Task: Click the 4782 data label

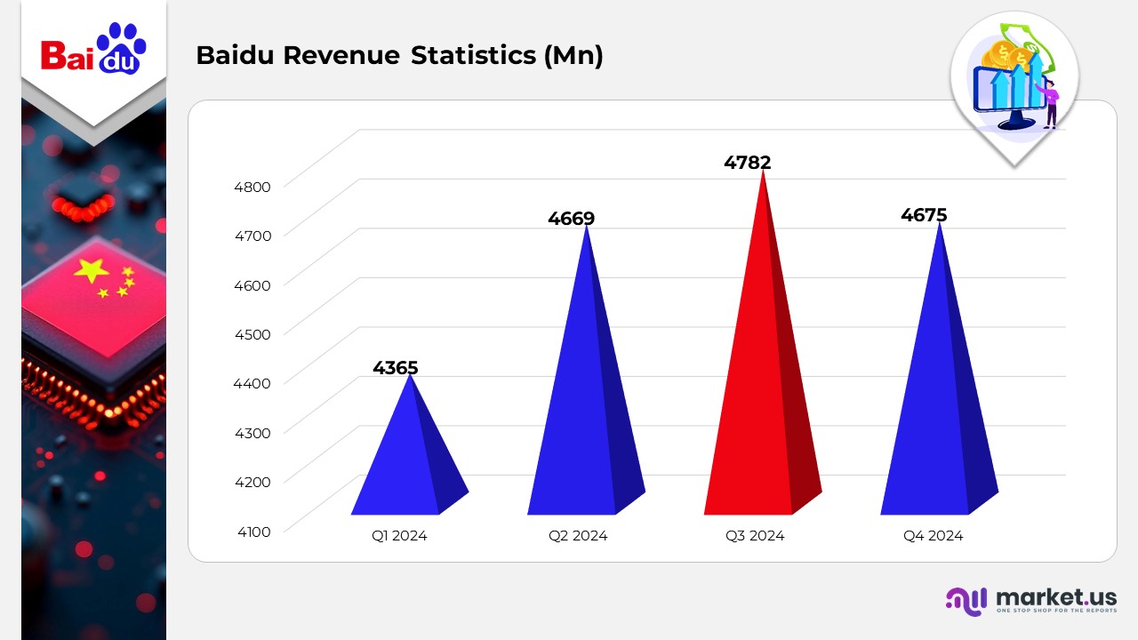Action: 747,163
